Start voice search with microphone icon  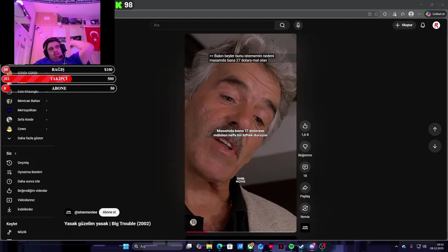(298, 25)
